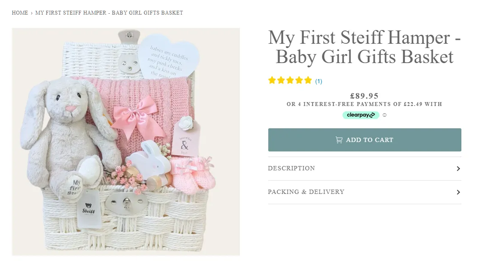Click the third star in the review rating
The image size is (485, 272).
coord(290,80)
